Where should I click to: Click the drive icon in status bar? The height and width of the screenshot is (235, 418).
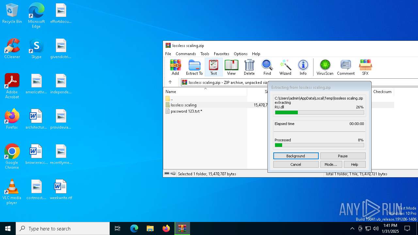coord(167,174)
